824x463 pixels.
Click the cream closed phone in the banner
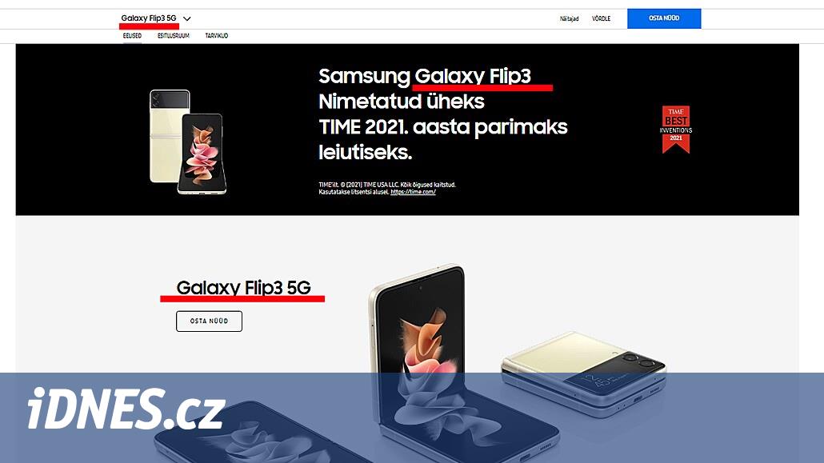tap(168, 137)
